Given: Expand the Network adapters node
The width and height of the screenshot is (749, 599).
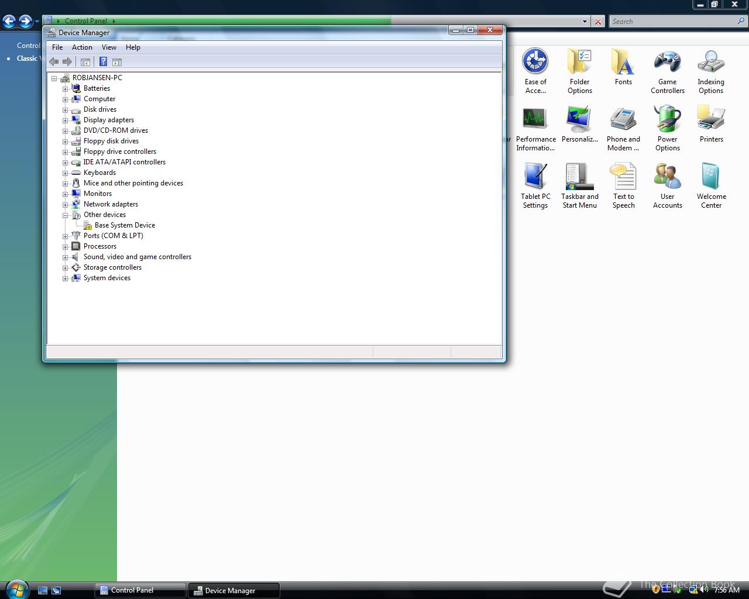Looking at the screenshot, I should pyautogui.click(x=66, y=205).
